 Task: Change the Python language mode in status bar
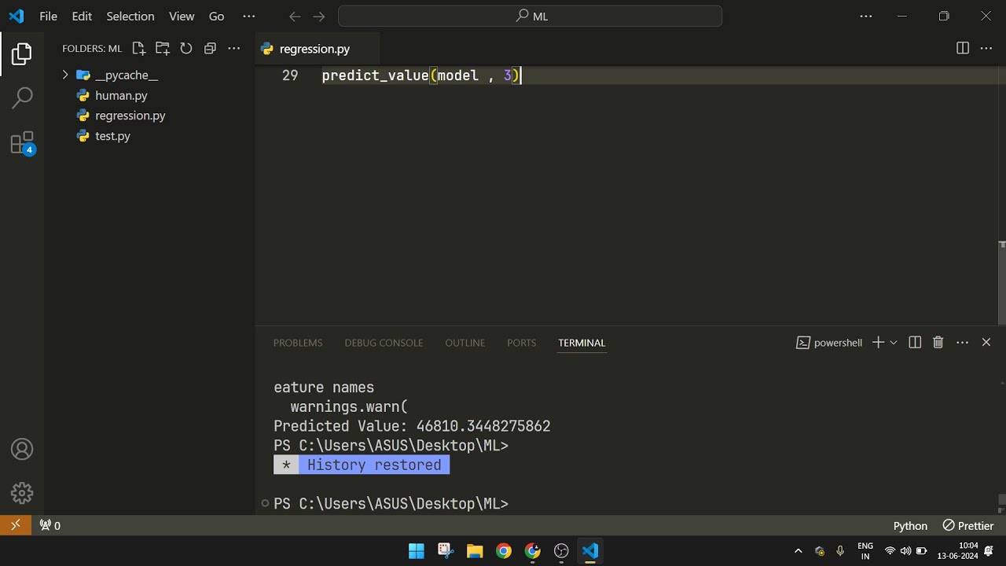coord(910,525)
